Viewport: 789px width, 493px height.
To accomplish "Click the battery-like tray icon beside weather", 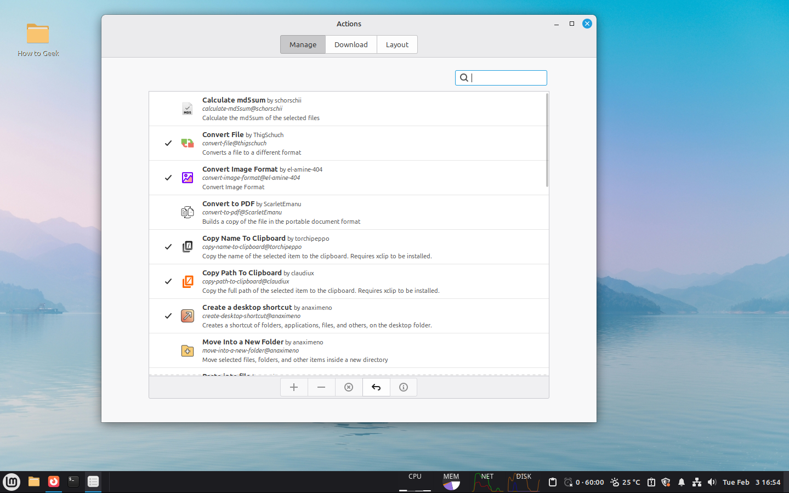I will tap(651, 482).
